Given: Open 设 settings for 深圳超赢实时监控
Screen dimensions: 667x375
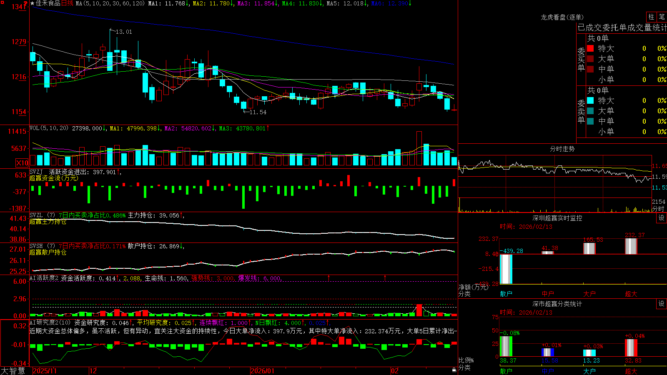Looking at the screenshot, I should pyautogui.click(x=662, y=218).
